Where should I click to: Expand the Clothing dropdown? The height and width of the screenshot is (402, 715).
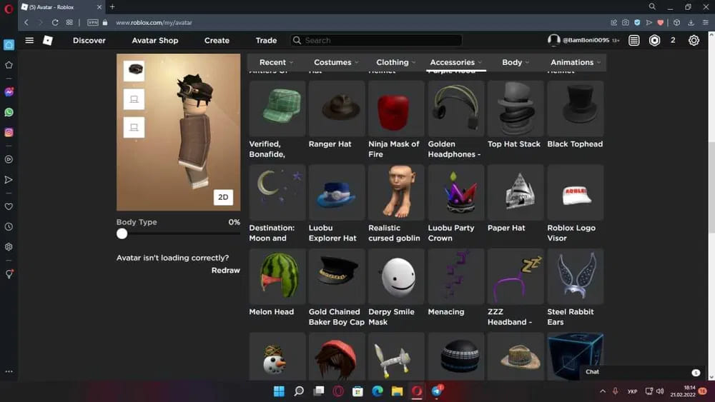[396, 62]
